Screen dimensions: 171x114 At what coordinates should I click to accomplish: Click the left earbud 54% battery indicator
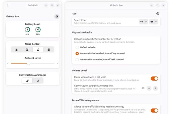(27, 30)
